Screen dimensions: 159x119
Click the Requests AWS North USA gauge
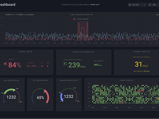[69, 95]
